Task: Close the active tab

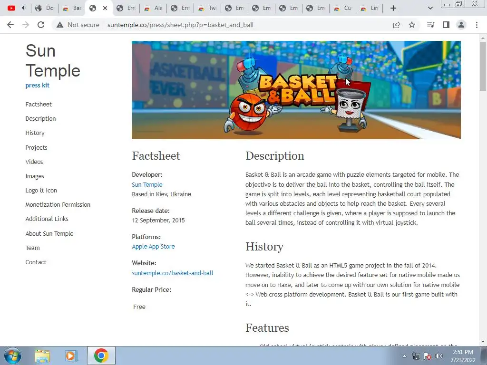Action: coord(105,8)
